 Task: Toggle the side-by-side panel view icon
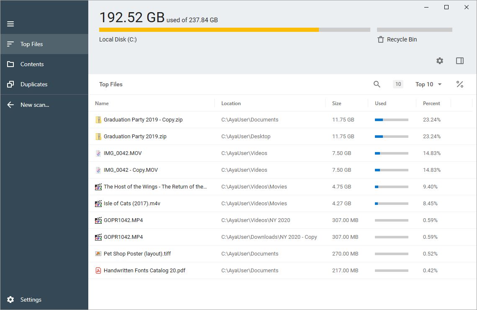click(459, 61)
